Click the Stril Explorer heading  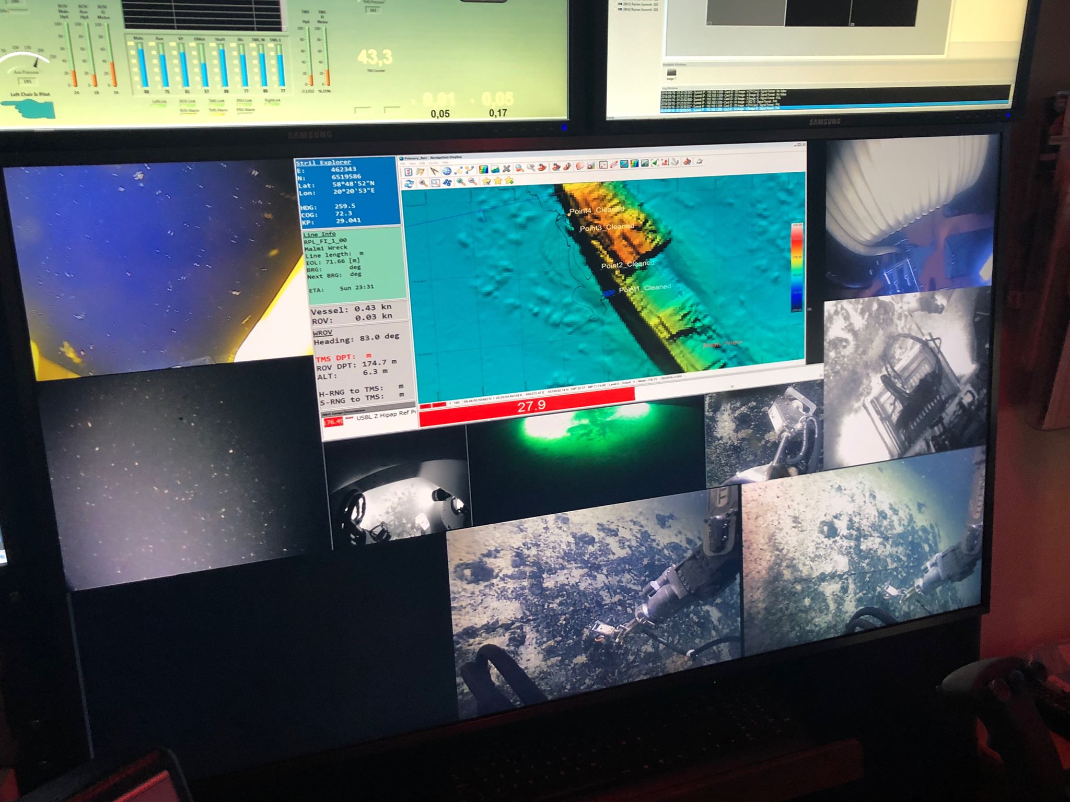(x=323, y=162)
